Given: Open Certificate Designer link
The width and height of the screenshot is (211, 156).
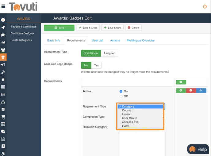Looking at the screenshot, I should tap(22, 33).
